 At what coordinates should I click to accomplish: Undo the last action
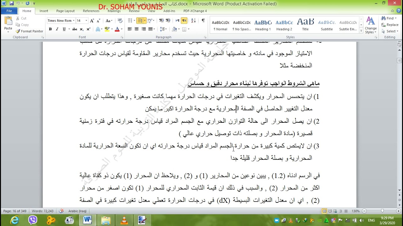coord(18,3)
